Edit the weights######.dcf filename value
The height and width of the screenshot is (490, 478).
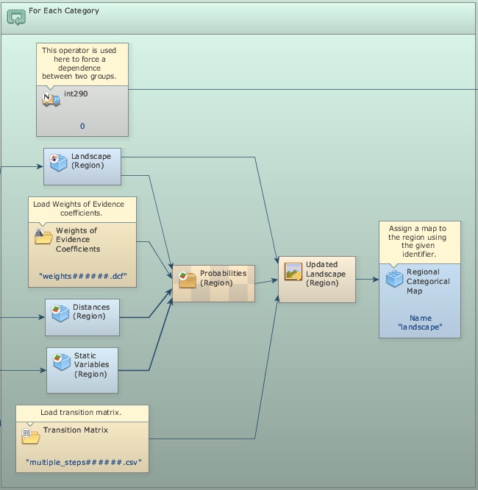82,277
